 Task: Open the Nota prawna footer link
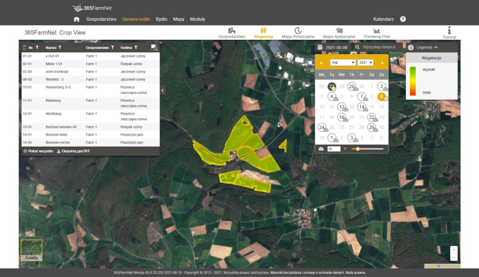(355, 273)
